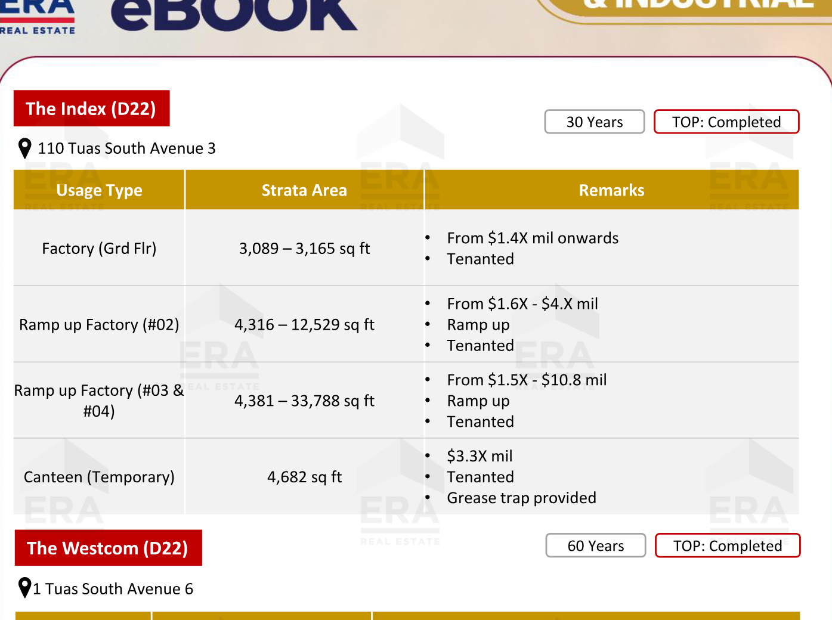Click the 30 Years tenure badge

point(595,122)
